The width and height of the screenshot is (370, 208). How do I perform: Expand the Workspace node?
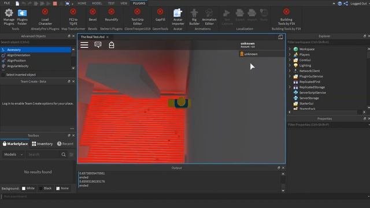pos(290,49)
